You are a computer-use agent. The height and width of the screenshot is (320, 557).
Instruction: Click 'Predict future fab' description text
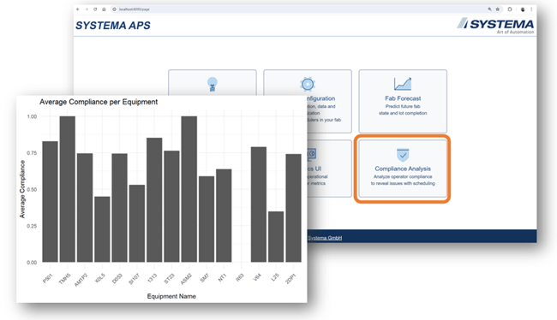pos(403,106)
